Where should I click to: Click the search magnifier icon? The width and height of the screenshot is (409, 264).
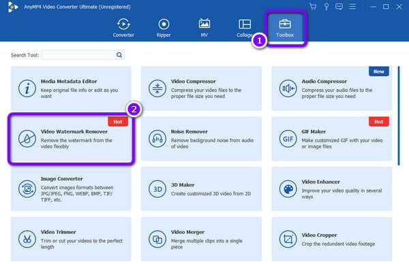coord(119,55)
